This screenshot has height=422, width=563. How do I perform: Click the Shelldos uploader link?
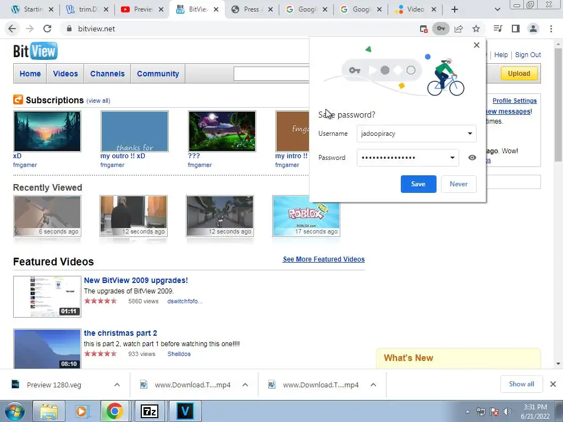[x=179, y=354]
